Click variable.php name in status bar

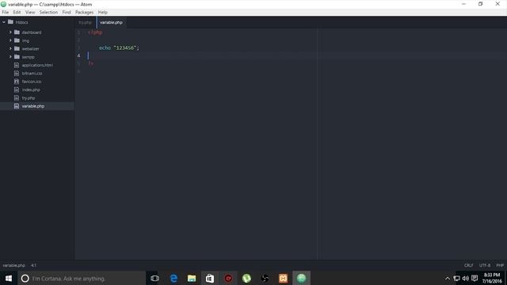tap(14, 265)
